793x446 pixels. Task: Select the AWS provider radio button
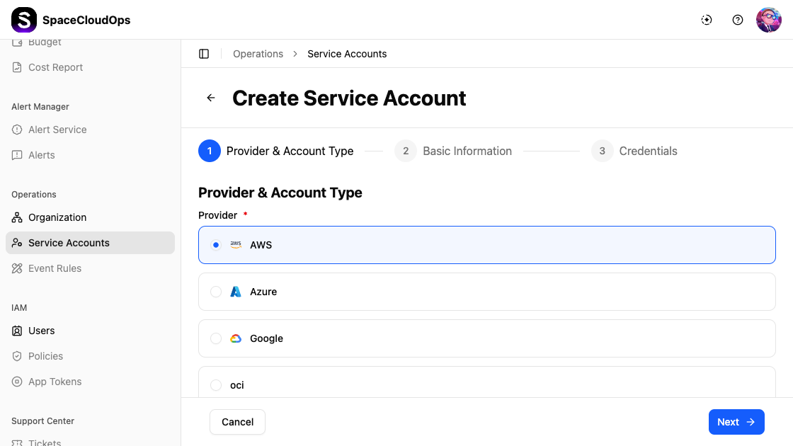click(216, 245)
